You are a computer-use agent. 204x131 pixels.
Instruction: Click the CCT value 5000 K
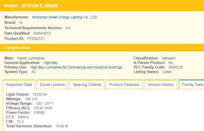coord(23,117)
